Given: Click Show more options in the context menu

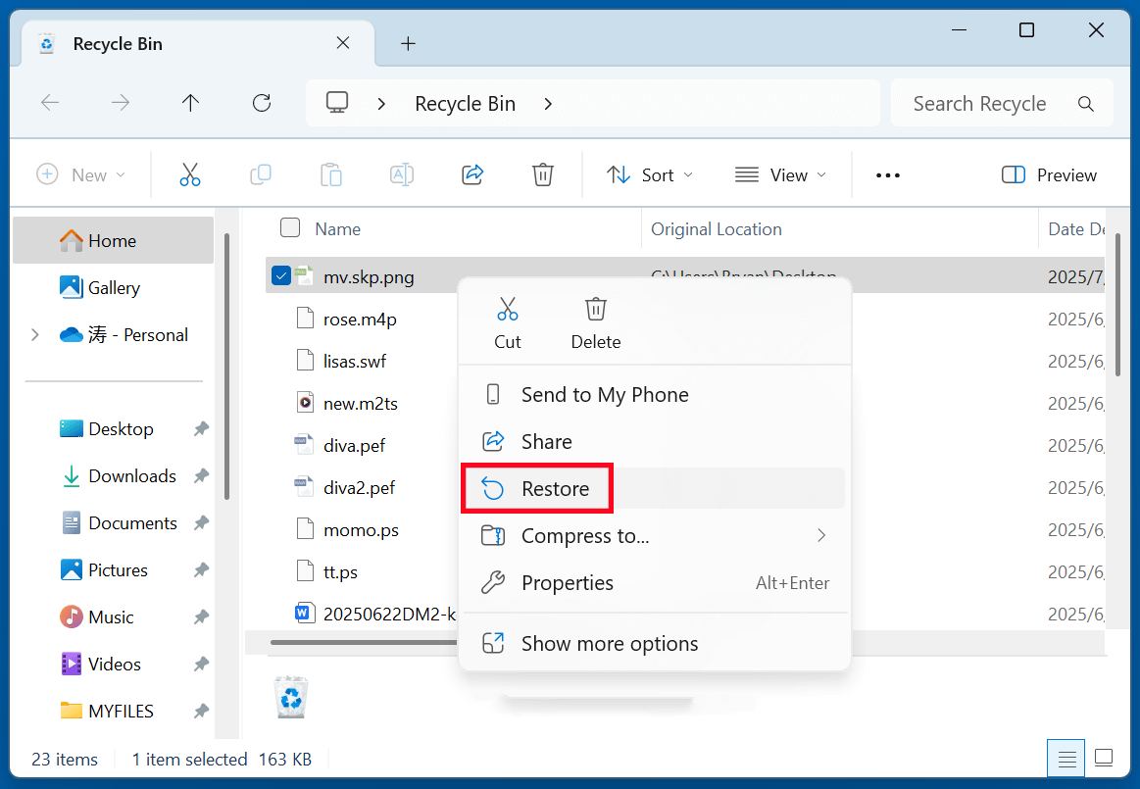Looking at the screenshot, I should pos(608,644).
